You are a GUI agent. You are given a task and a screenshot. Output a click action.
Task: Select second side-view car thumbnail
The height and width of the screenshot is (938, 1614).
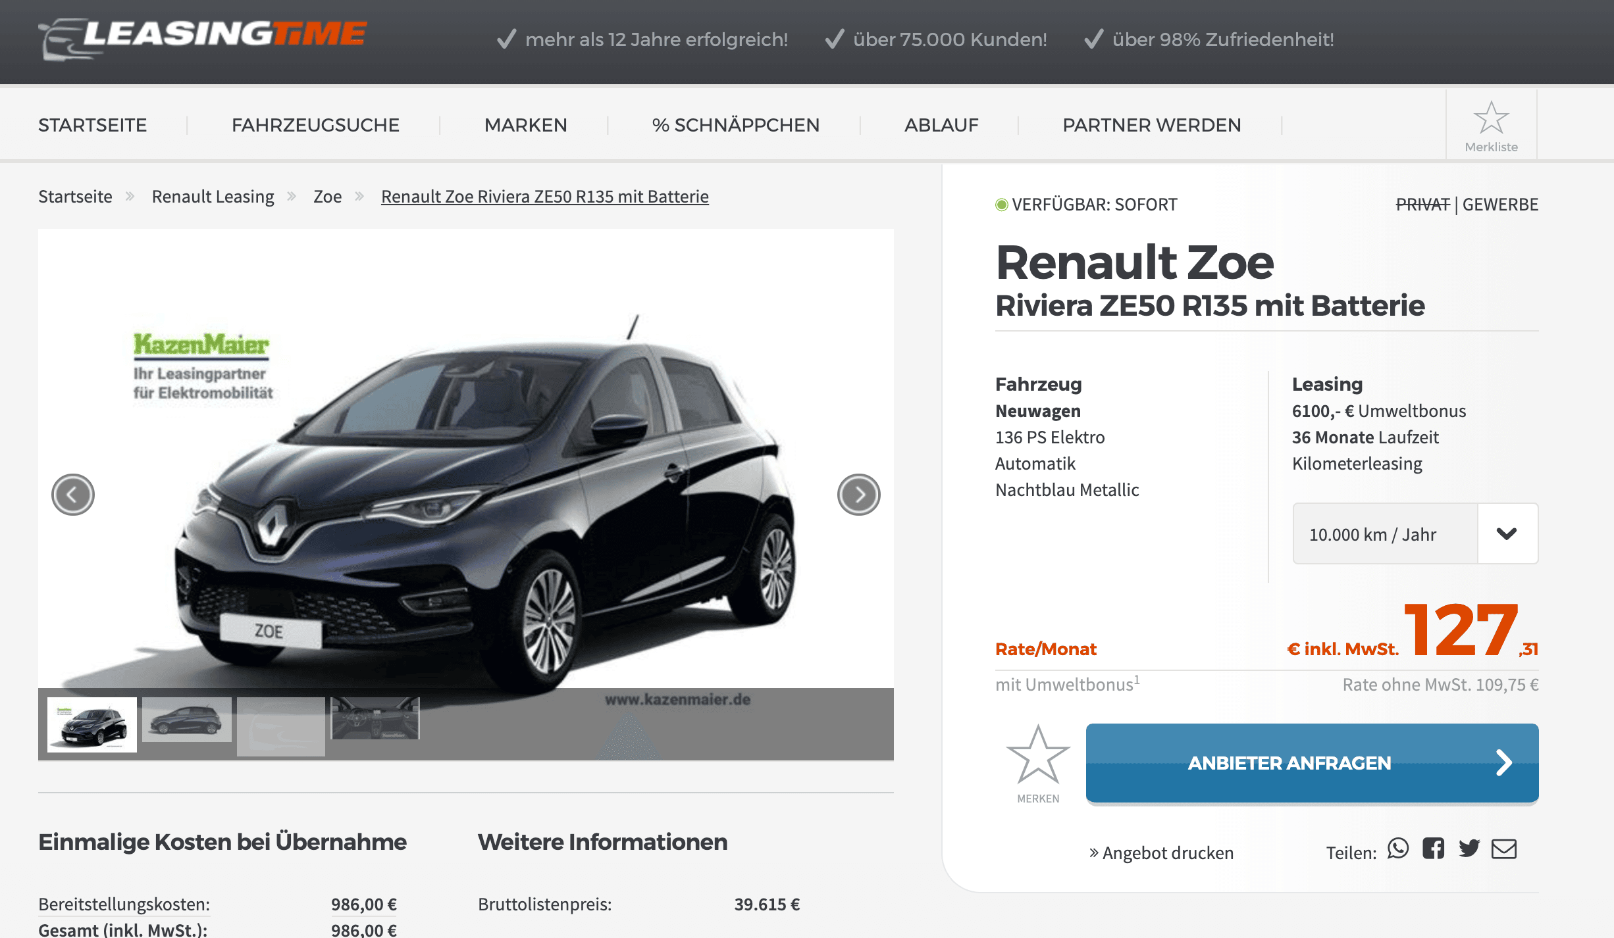(187, 720)
